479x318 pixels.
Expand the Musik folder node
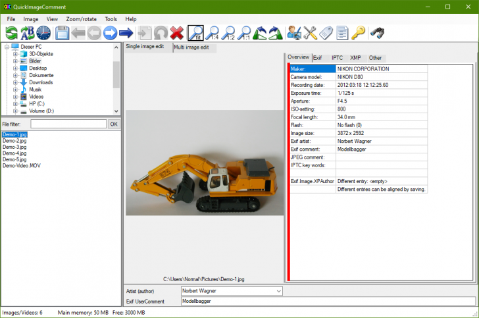tap(15, 90)
